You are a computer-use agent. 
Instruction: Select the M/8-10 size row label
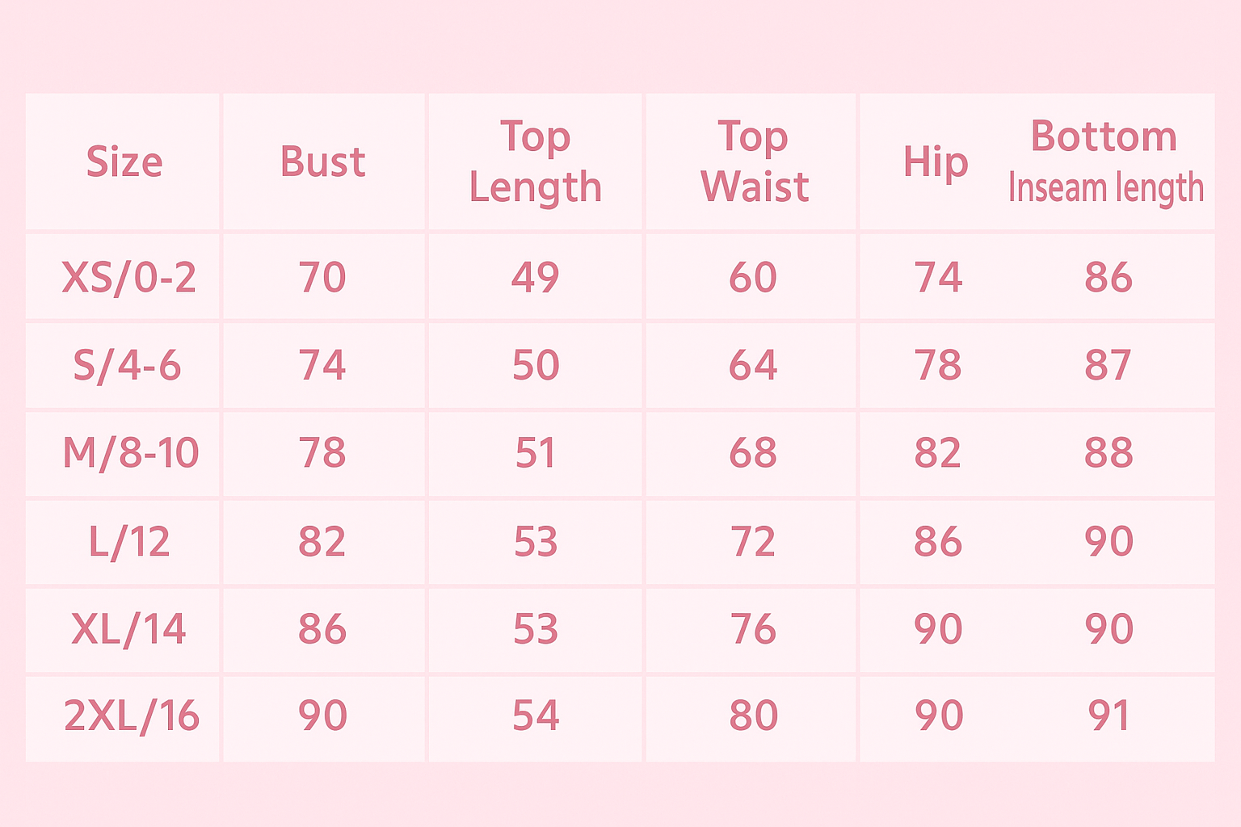[x=130, y=453]
